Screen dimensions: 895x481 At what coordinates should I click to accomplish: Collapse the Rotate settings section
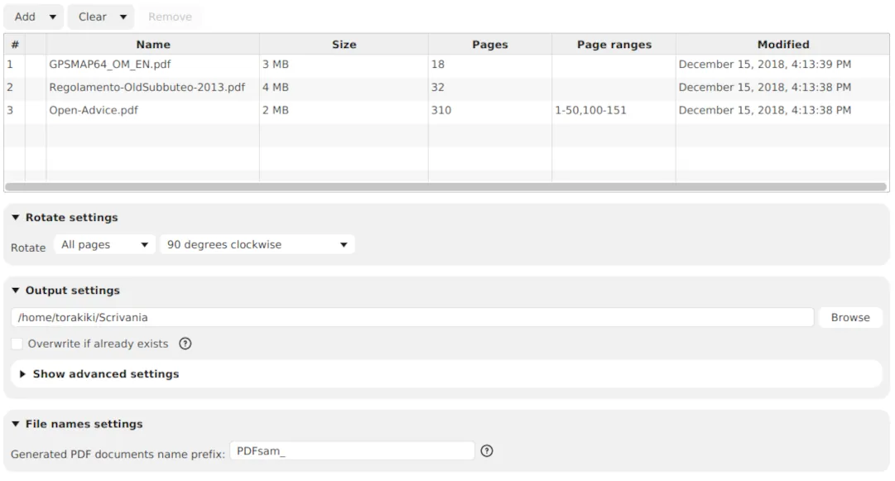point(16,218)
